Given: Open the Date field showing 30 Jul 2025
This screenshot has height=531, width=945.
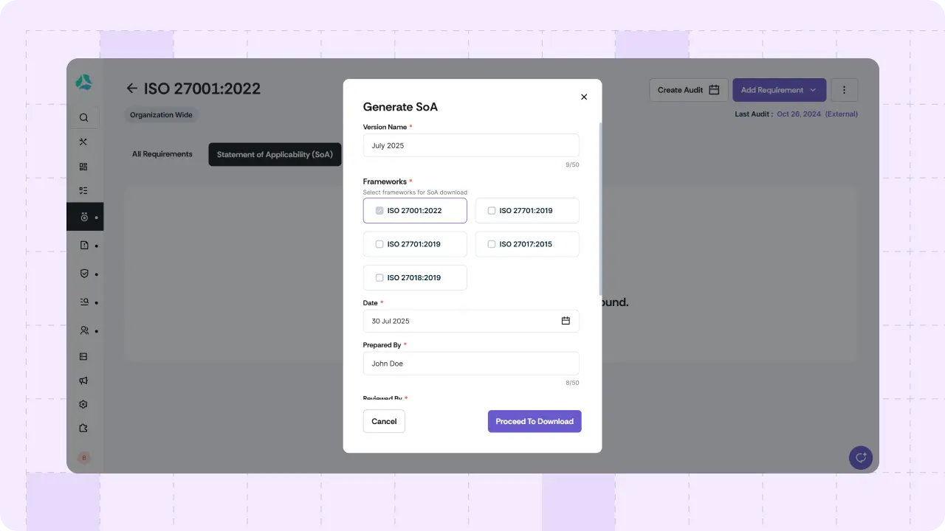Looking at the screenshot, I should 471,321.
